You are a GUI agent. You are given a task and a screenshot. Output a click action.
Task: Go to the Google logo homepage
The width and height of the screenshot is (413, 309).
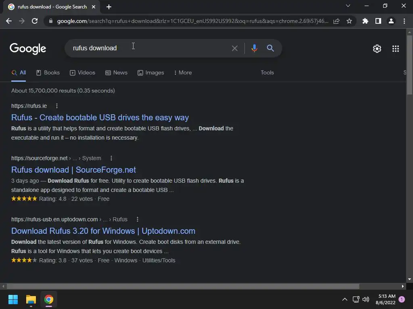coord(28,49)
